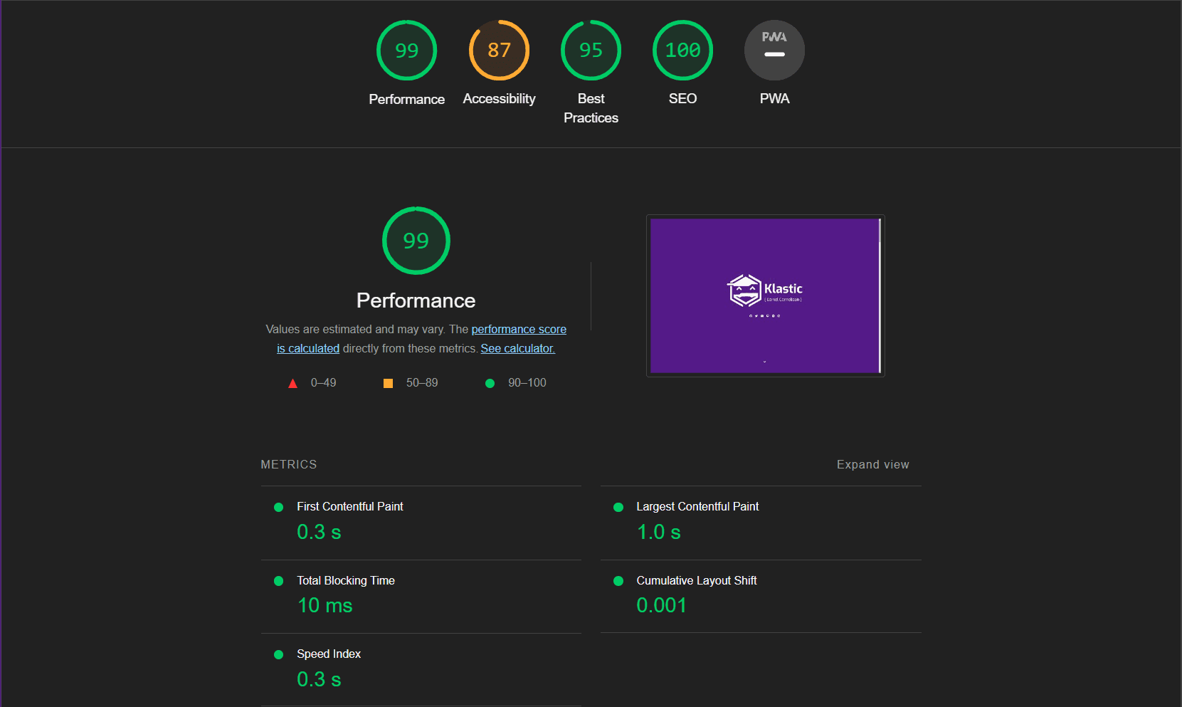1182x707 pixels.
Task: Expand the Largest Contentful Paint metric
Action: click(697, 507)
